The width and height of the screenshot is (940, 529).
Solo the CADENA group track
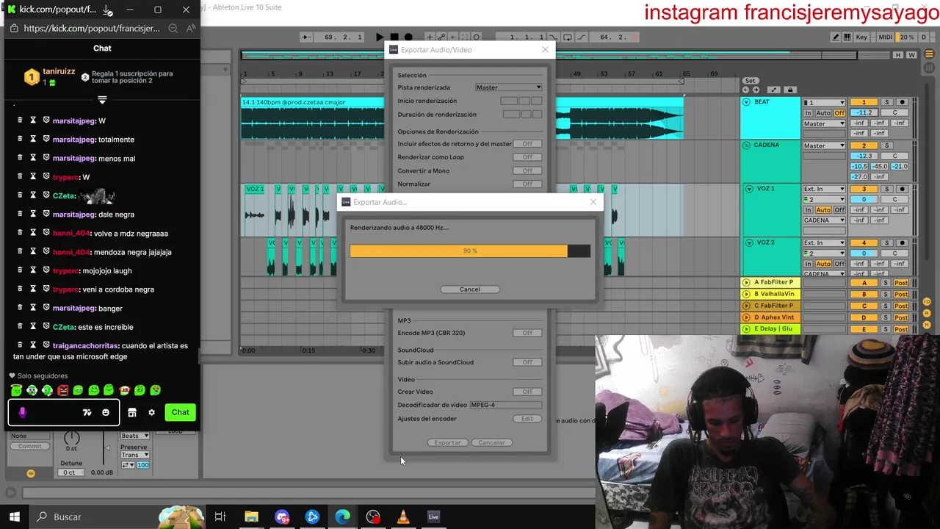click(886, 145)
